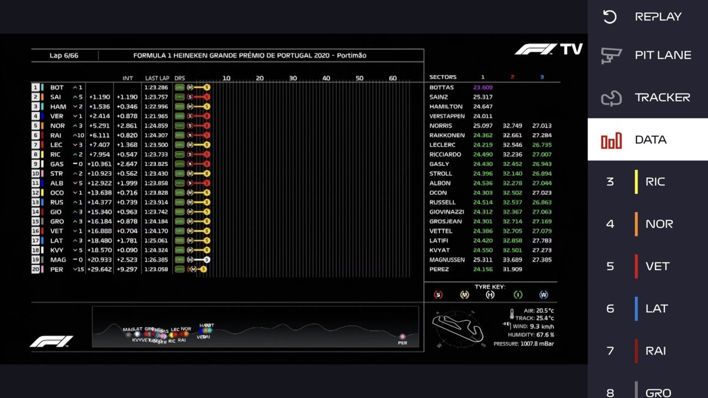Click VER last lap 1:21.965
Viewport: 708px width, 398px height.
(156, 116)
